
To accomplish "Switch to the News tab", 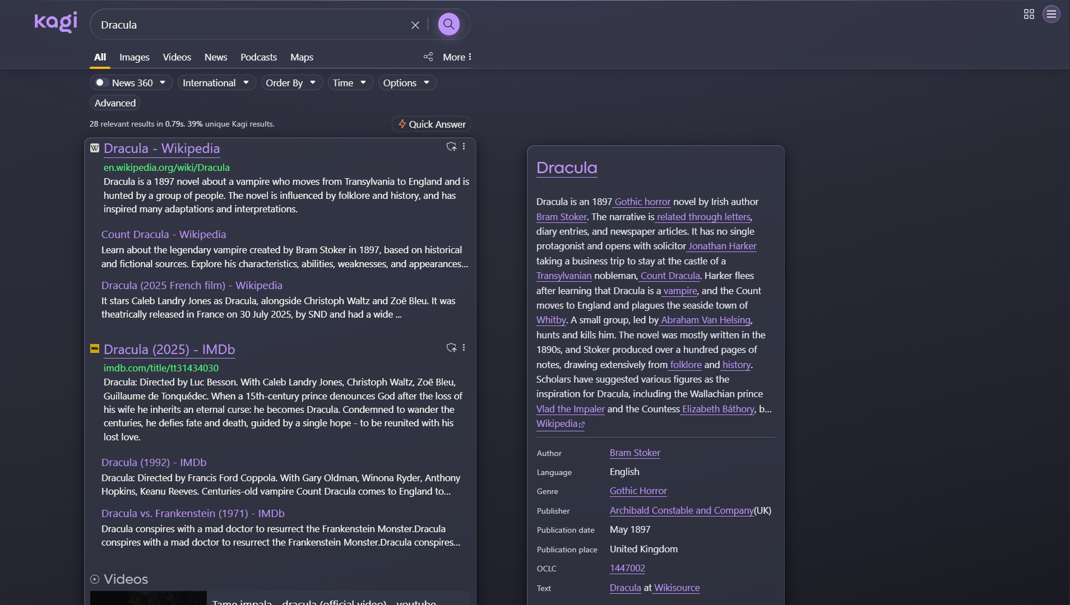I will click(216, 57).
